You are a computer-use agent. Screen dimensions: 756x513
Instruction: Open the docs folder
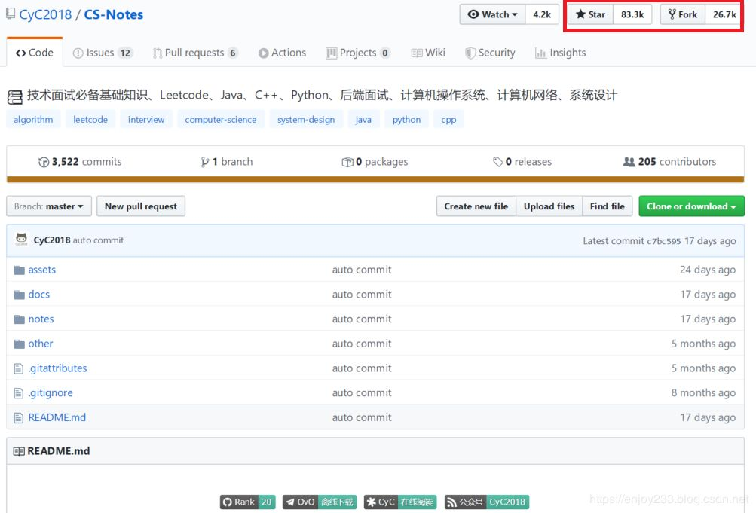39,295
